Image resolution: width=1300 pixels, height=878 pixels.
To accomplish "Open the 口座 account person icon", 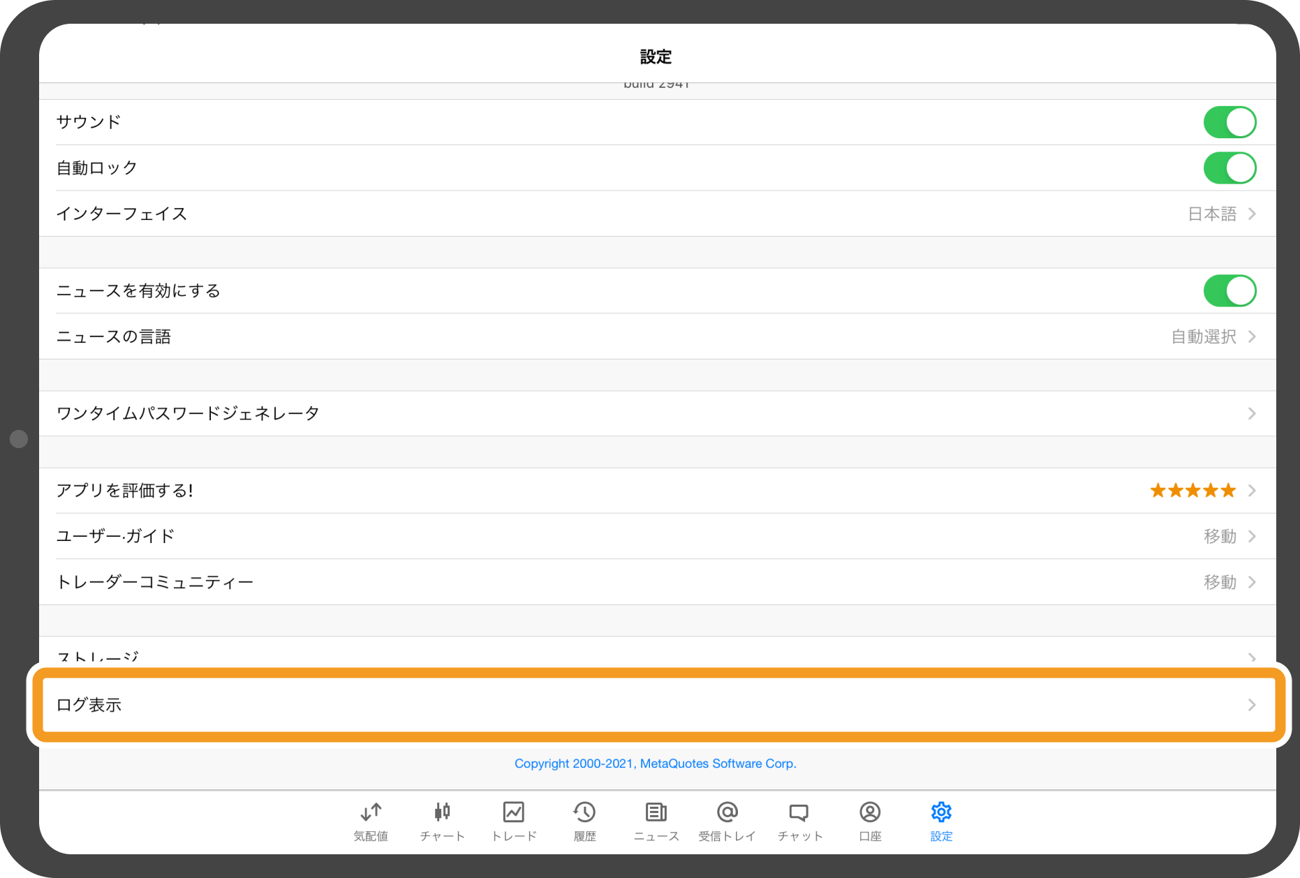I will pyautogui.click(x=870, y=812).
